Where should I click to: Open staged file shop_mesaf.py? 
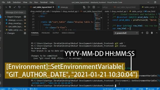coord(15,23)
